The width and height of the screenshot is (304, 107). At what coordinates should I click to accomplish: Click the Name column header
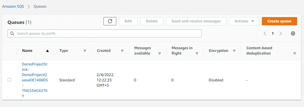click(x=27, y=51)
